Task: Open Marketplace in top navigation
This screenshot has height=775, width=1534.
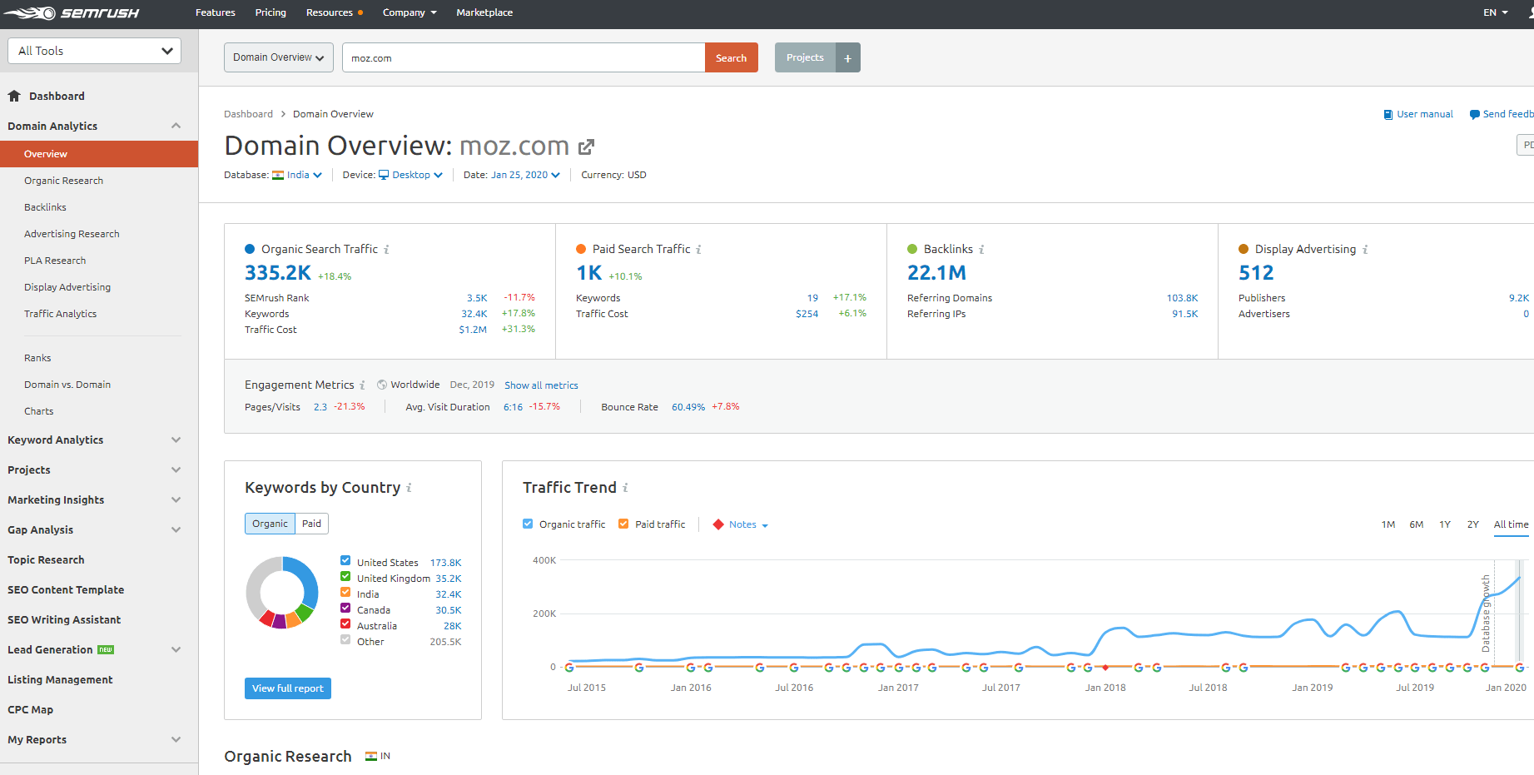Action: coord(484,12)
